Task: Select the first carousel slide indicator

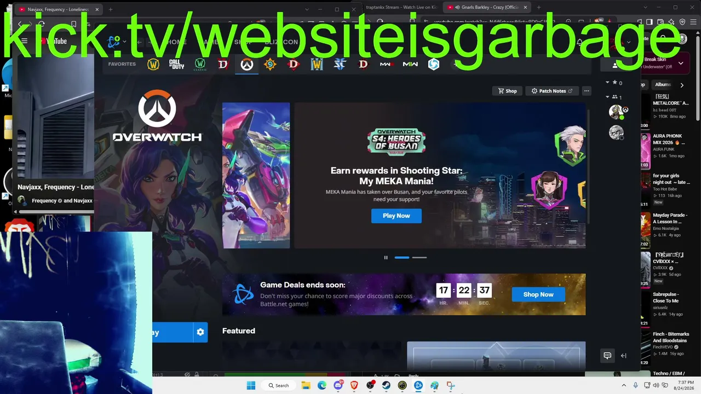Action: click(x=402, y=257)
